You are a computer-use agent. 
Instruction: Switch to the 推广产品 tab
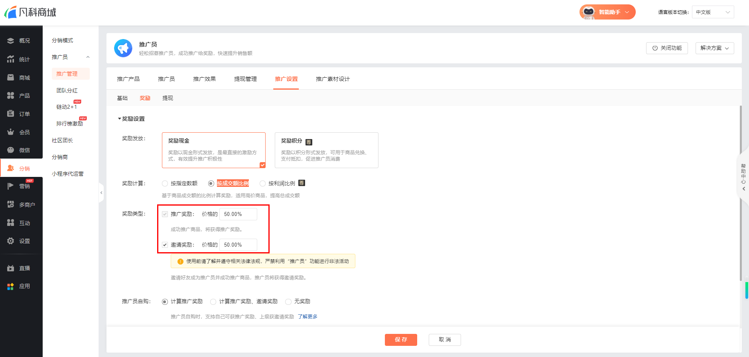coord(128,79)
